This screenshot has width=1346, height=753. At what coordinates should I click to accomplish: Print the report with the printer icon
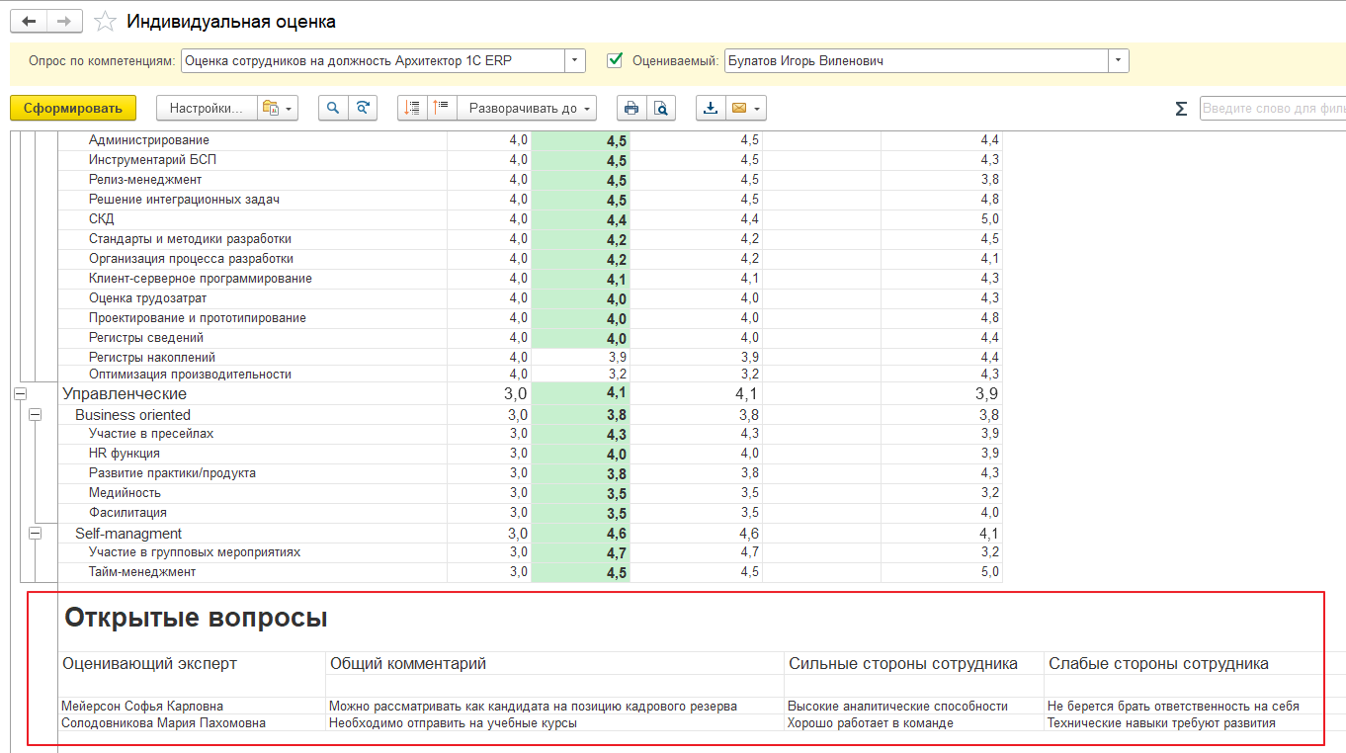click(631, 109)
